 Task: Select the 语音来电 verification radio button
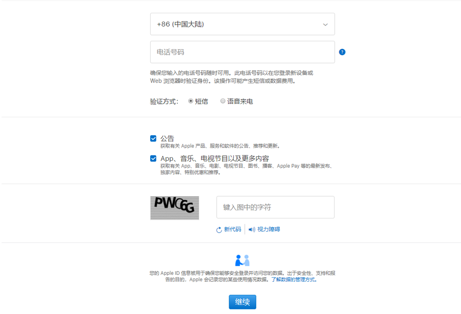pyautogui.click(x=223, y=101)
